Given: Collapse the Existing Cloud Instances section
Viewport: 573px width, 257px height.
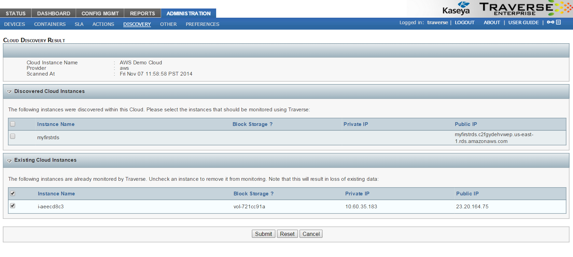Looking at the screenshot, I should 9,160.
